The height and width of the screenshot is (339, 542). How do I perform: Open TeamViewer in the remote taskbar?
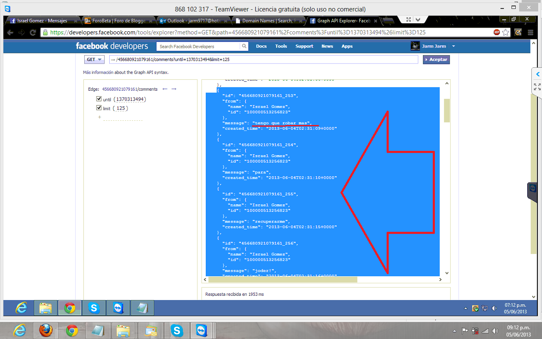[118, 308]
